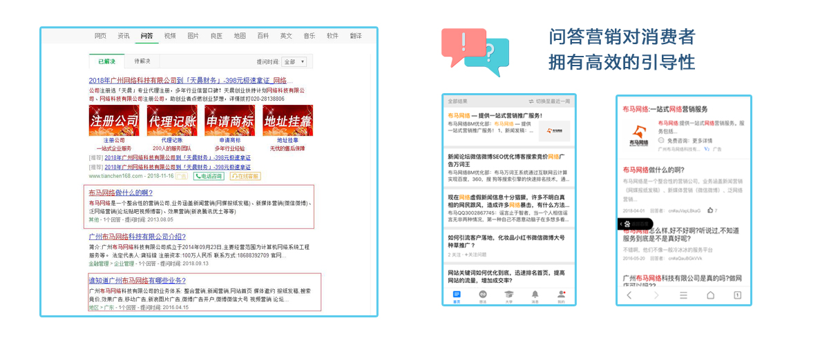The height and width of the screenshot is (345, 829).
Task: Select the 百科 search category tab
Action: (263, 36)
